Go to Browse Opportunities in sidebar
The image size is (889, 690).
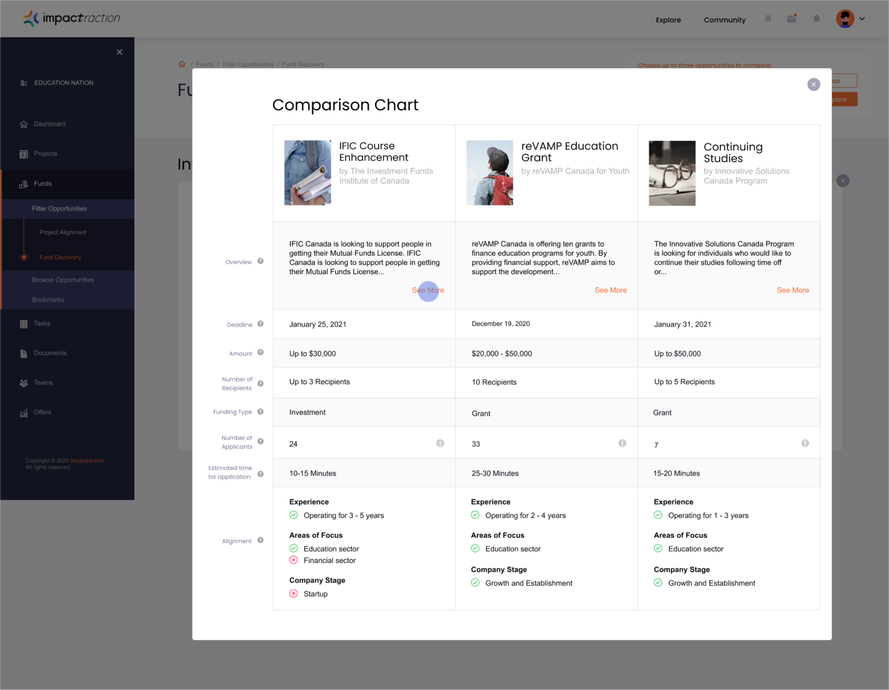pos(63,280)
